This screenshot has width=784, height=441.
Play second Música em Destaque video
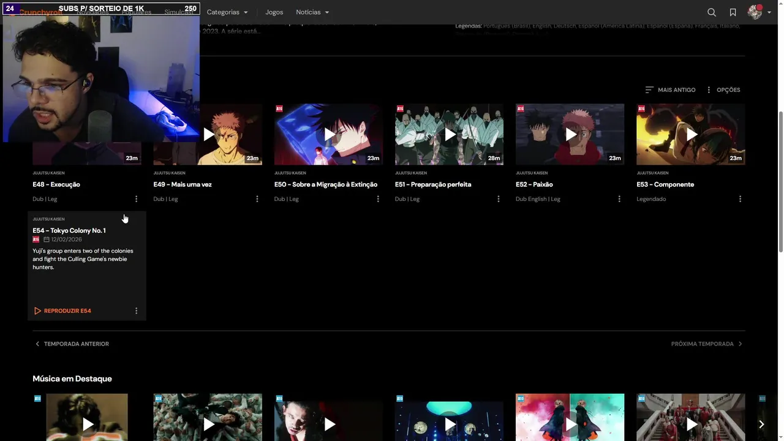208,424
